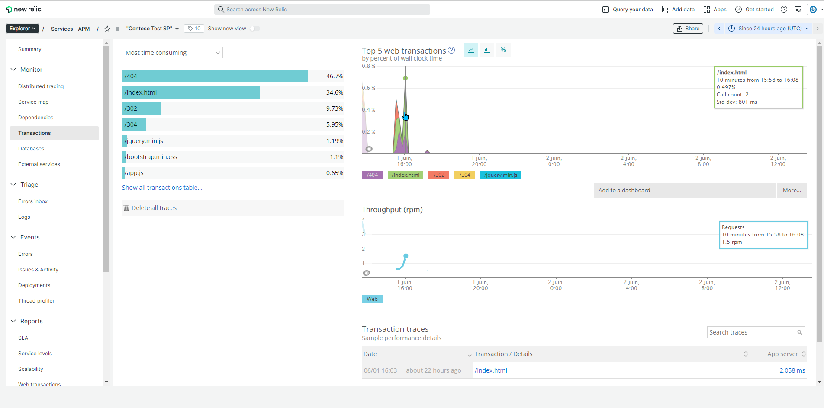
Task: Click the Top 5 web transactions help icon
Action: coord(451,50)
